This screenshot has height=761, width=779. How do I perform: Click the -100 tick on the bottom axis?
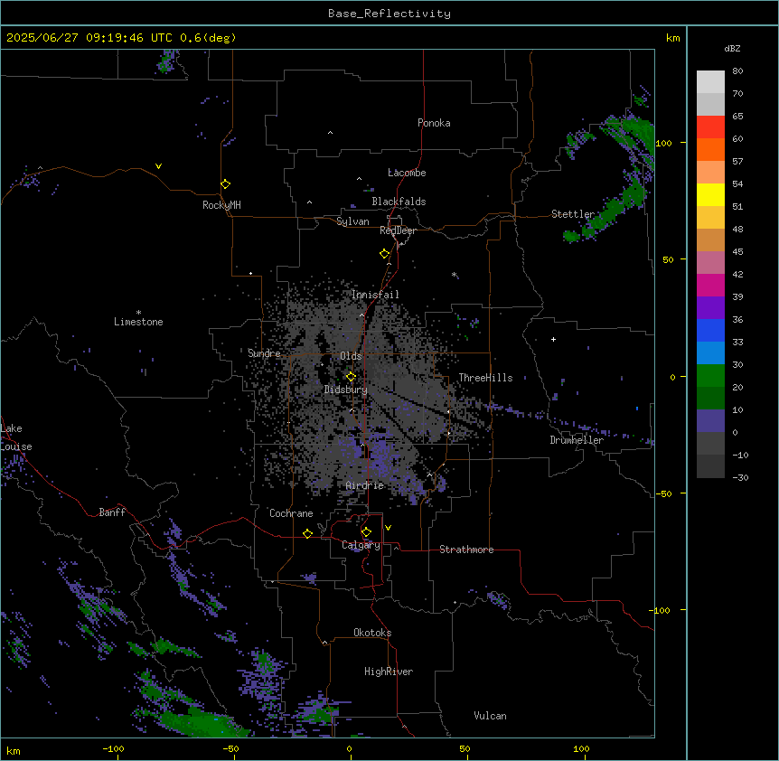pos(113,748)
